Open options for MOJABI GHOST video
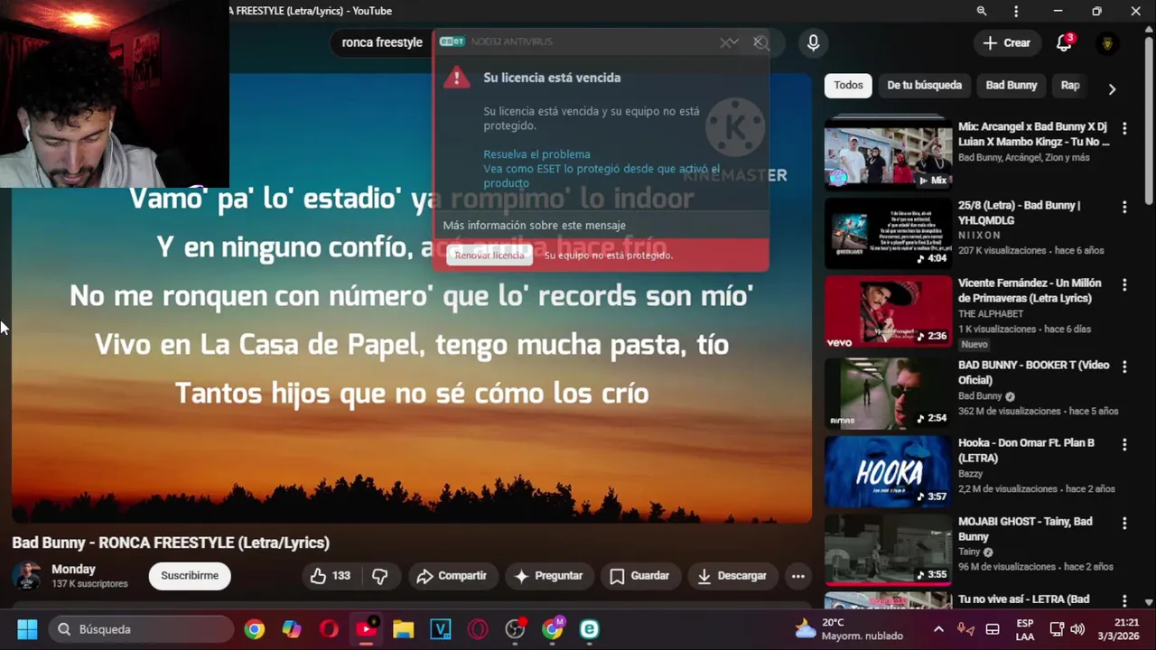Image resolution: width=1156 pixels, height=650 pixels. [x=1124, y=523]
